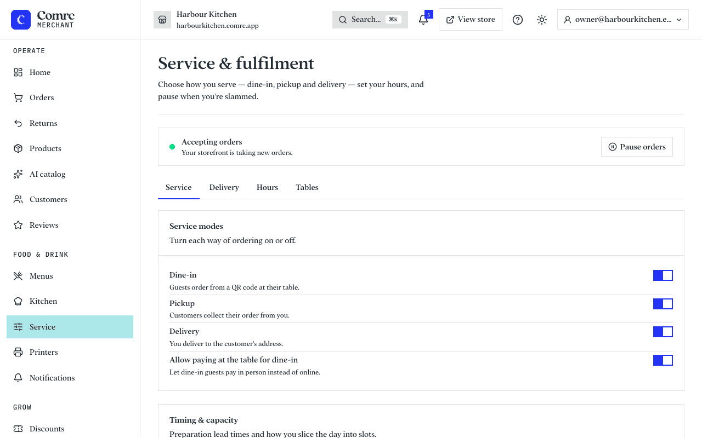
Task: Click the View store button
Action: [471, 20]
